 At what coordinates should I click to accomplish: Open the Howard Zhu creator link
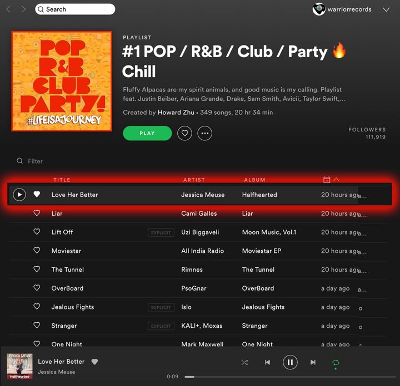click(176, 113)
